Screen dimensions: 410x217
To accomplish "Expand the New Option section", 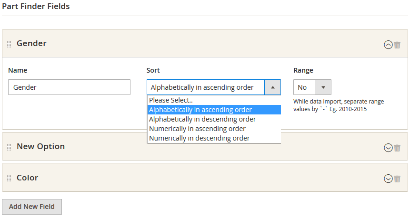I will 388,148.
